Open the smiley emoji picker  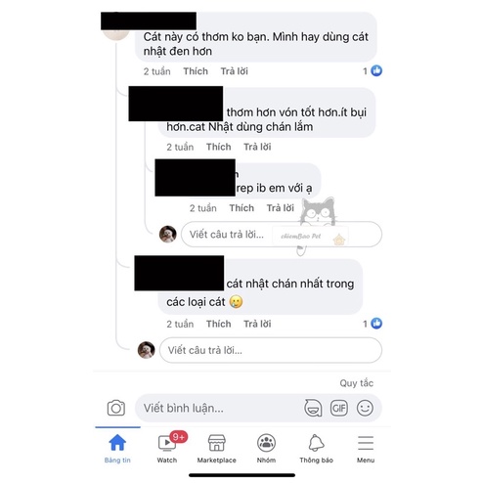pyautogui.click(x=365, y=408)
